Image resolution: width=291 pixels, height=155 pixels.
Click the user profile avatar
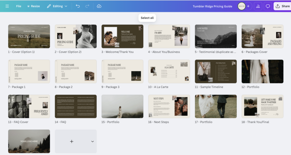click(x=241, y=6)
